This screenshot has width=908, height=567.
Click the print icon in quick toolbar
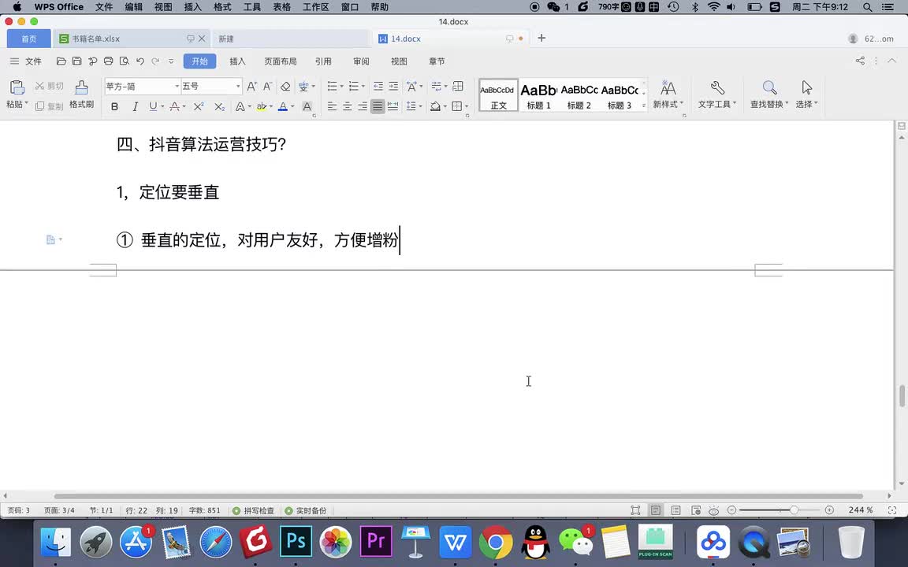(x=108, y=61)
